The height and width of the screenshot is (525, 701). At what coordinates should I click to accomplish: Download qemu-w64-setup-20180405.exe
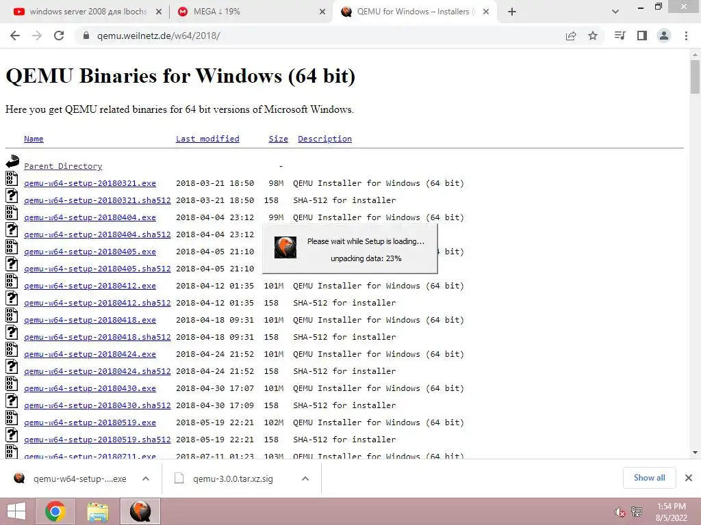[90, 252]
